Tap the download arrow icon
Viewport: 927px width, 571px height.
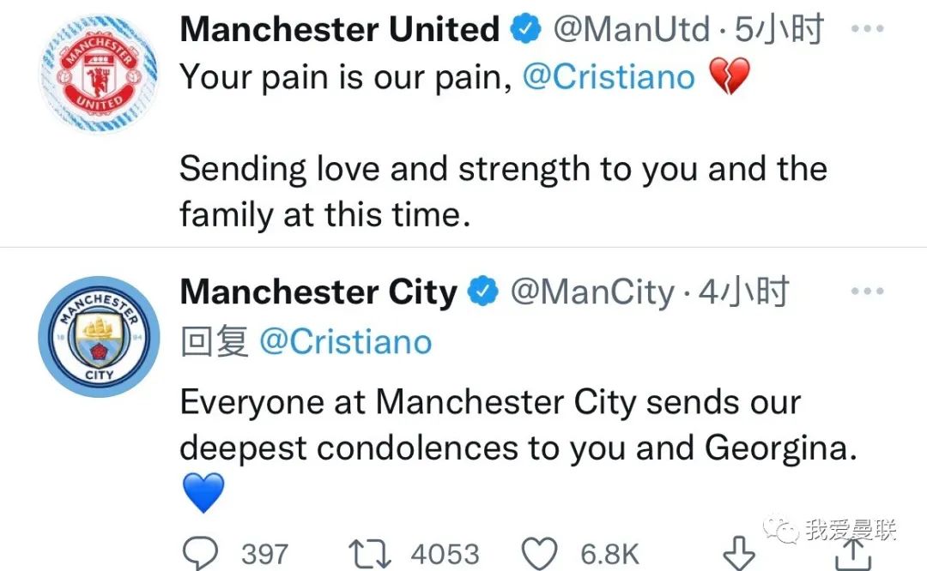pyautogui.click(x=739, y=553)
